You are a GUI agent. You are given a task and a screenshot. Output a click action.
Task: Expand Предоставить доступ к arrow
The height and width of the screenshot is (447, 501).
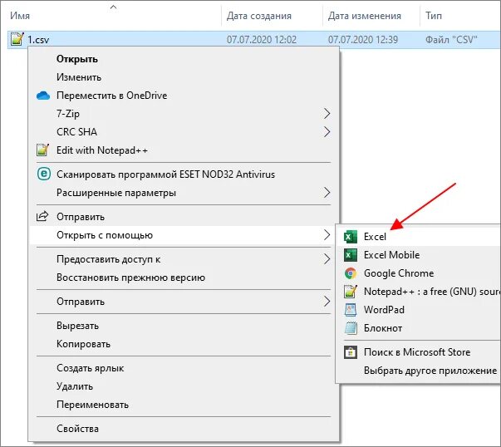click(x=327, y=259)
